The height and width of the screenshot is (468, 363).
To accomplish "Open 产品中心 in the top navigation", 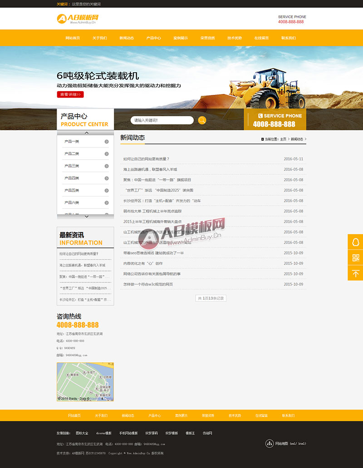I will click(154, 38).
